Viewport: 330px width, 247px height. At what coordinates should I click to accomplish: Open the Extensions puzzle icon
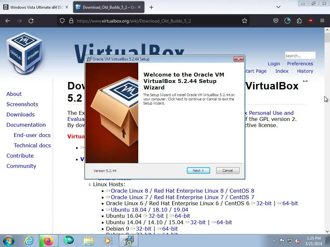(299, 21)
